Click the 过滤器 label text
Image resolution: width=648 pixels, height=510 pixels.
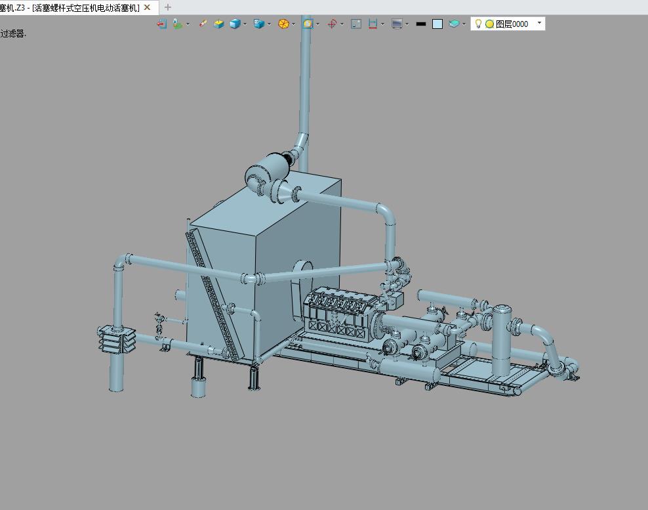(13, 33)
